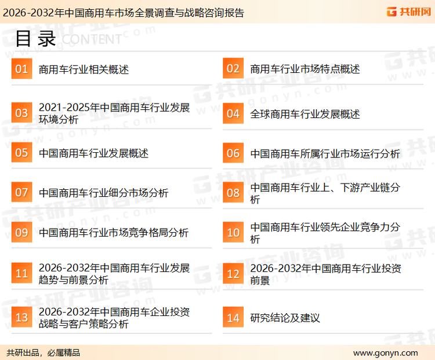435x360 pixels.
Task: Open chapter 商用车行业市场特点概述
Action: pos(305,69)
